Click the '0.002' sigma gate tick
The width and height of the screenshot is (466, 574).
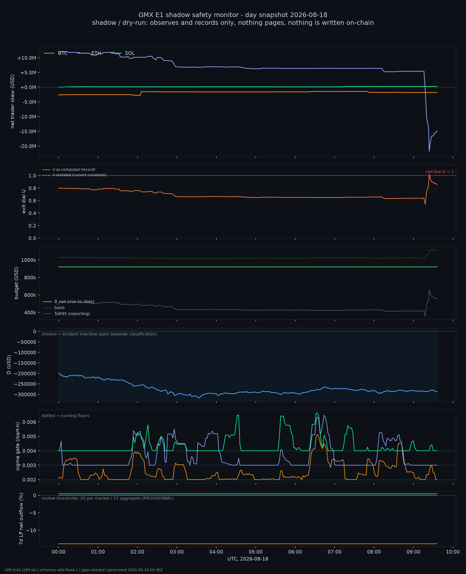[x=29, y=480]
